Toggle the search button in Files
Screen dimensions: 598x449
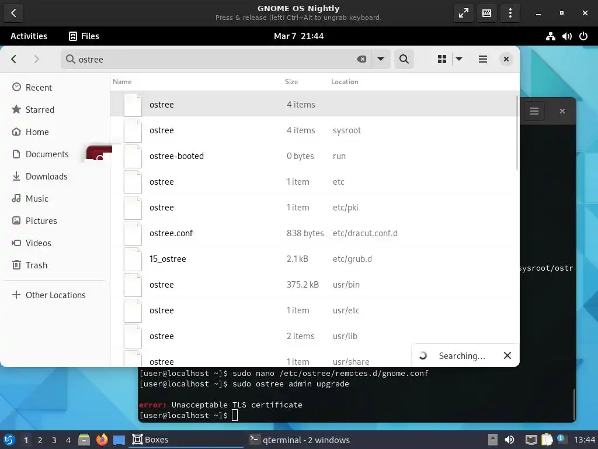pyautogui.click(x=404, y=59)
